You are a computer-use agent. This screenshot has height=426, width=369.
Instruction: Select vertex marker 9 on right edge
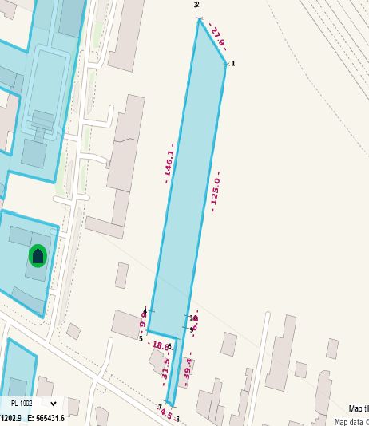click(x=192, y=329)
